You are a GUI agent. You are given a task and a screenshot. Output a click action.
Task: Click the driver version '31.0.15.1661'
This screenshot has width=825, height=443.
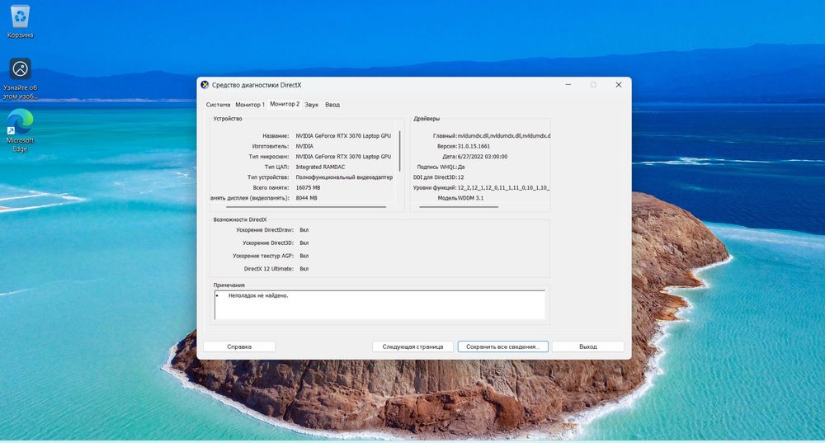click(474, 146)
